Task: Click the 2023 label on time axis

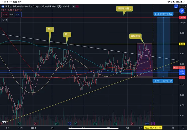Action: [33, 128]
